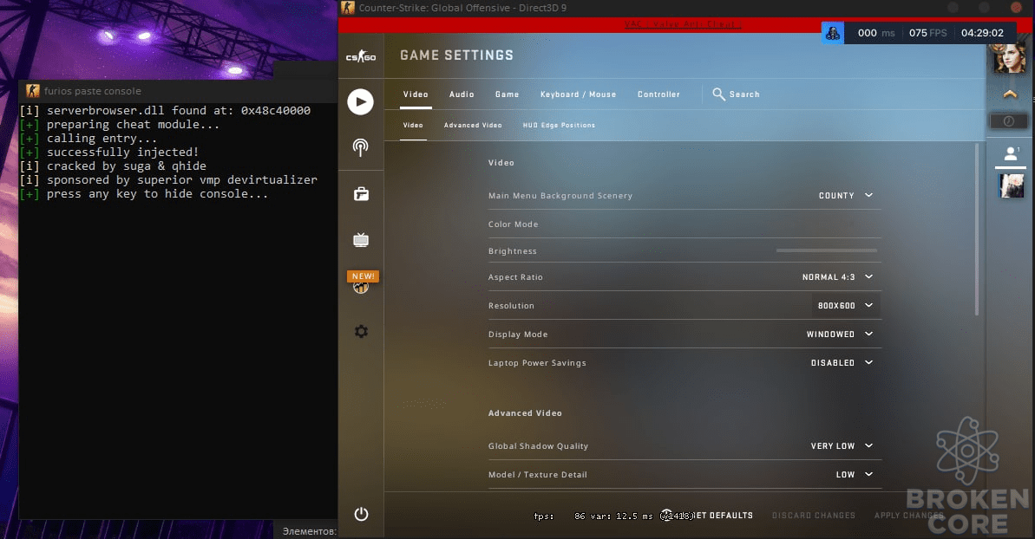Click the Discard Changes button

[813, 516]
